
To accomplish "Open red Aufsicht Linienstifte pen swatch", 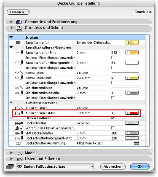I will 132,113.
